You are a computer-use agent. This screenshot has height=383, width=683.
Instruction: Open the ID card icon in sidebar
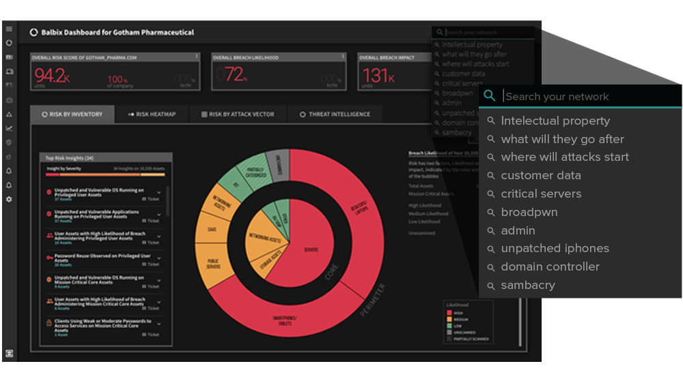coord(9,57)
